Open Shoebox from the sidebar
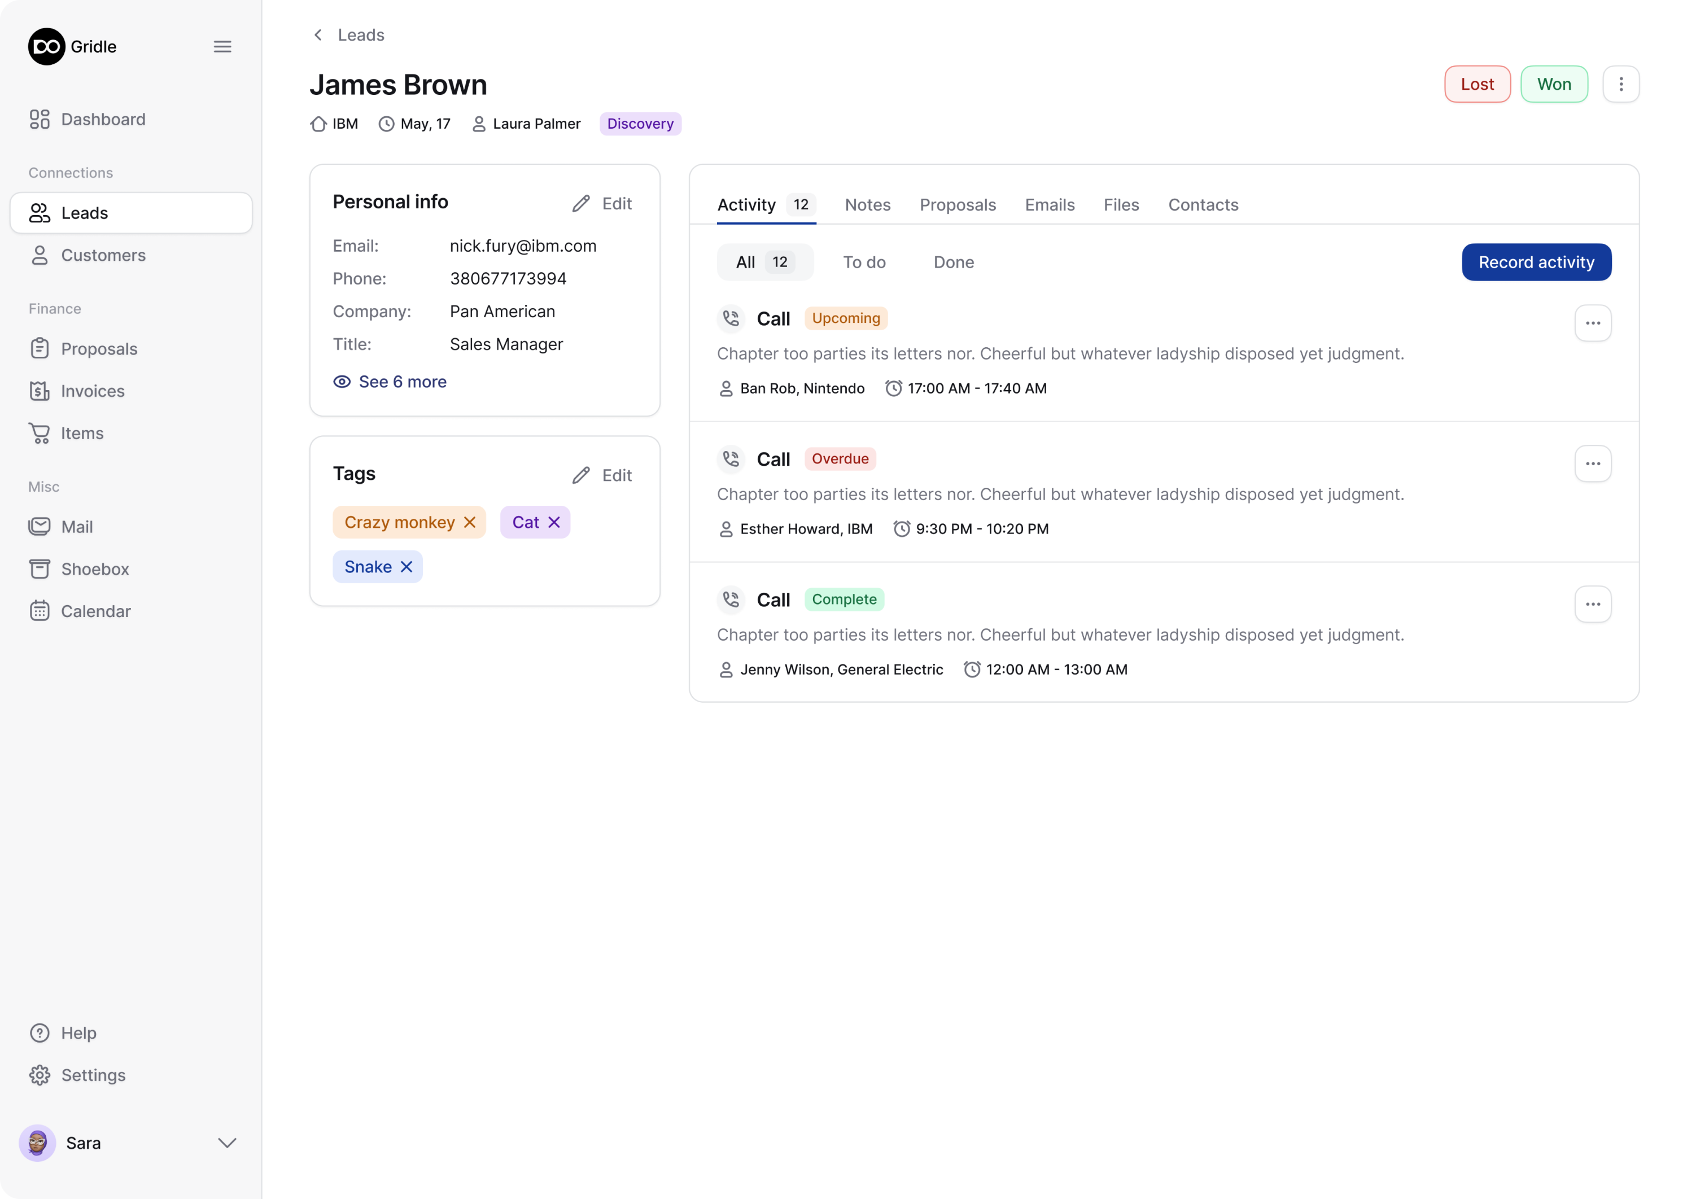The image size is (1687, 1199). tap(94, 569)
